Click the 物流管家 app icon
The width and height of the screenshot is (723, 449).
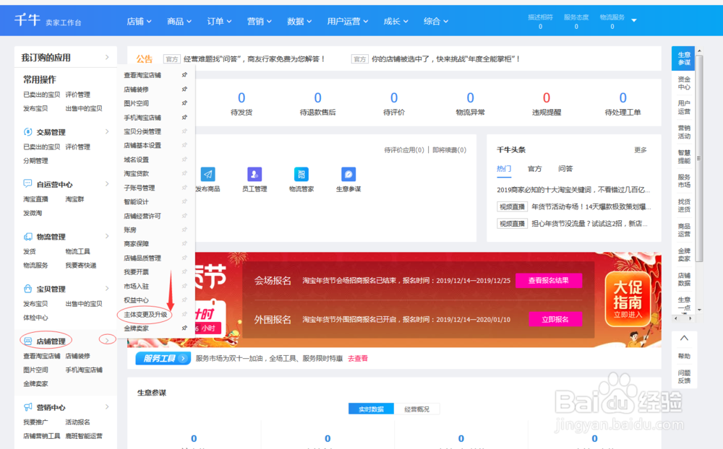pyautogui.click(x=302, y=175)
